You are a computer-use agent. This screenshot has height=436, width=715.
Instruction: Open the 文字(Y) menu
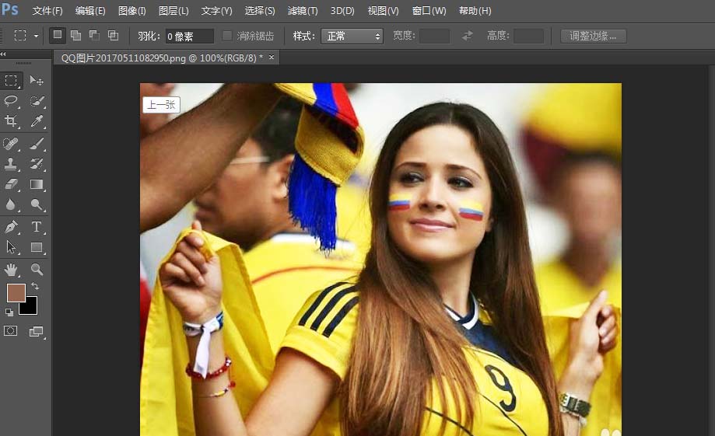[216, 10]
